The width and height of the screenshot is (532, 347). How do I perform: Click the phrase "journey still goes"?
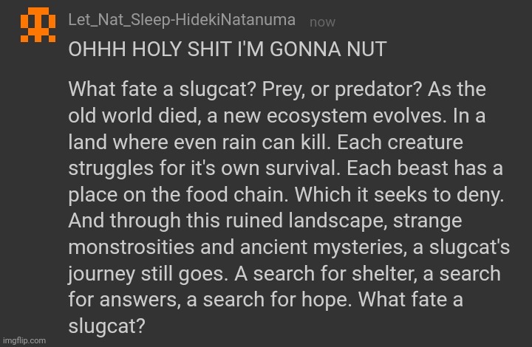(148, 274)
